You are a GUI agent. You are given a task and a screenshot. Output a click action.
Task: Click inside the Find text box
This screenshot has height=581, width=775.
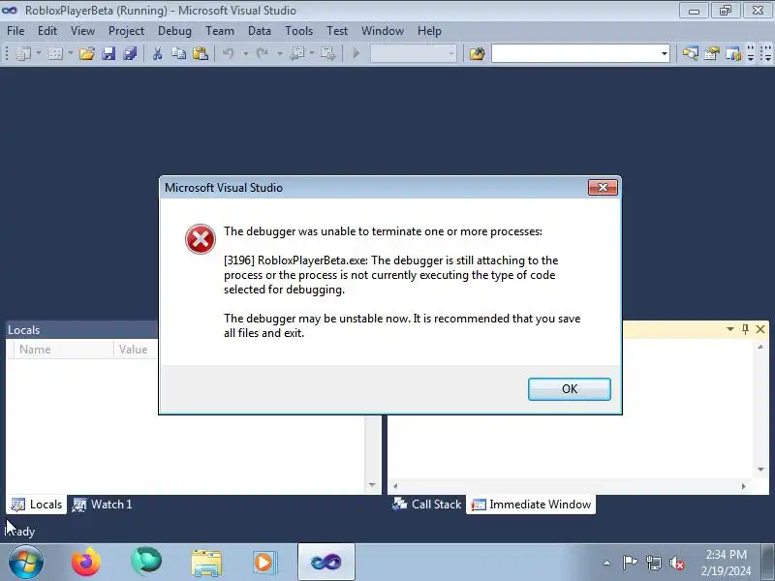point(575,53)
